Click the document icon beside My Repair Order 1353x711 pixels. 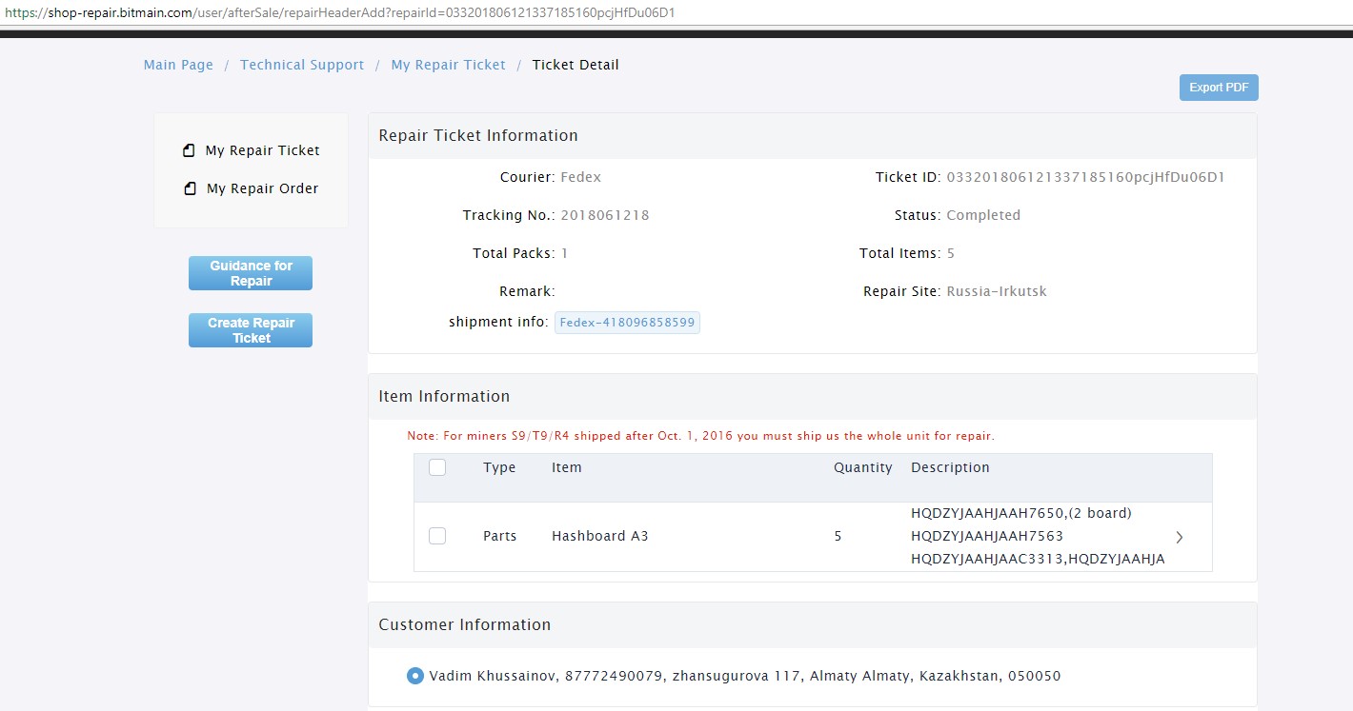click(x=190, y=188)
